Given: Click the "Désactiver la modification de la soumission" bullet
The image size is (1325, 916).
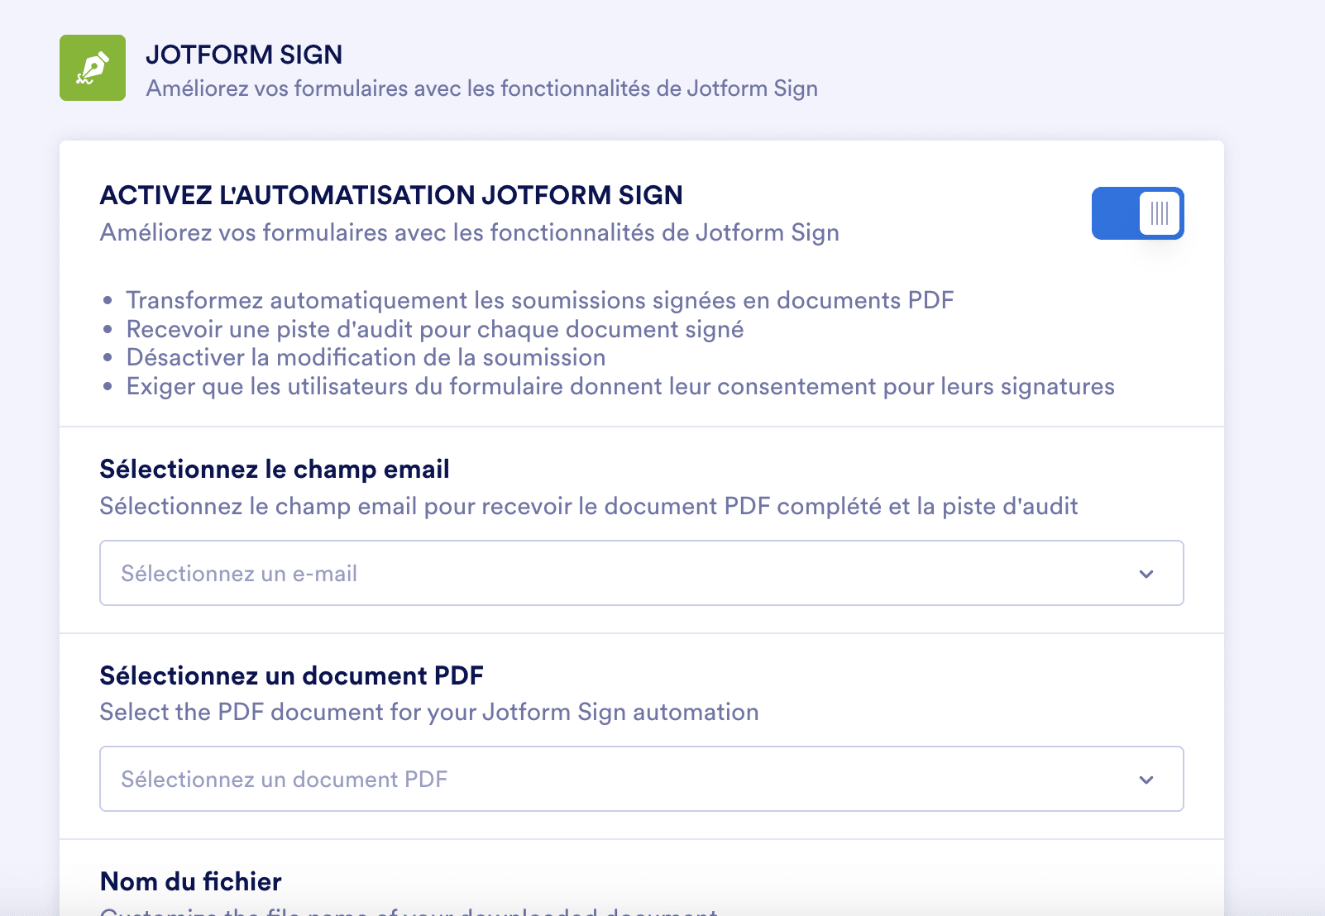Looking at the screenshot, I should click(366, 357).
